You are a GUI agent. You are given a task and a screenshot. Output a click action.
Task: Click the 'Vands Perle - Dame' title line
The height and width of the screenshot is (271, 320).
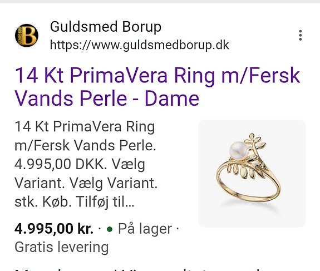pyautogui.click(x=107, y=98)
